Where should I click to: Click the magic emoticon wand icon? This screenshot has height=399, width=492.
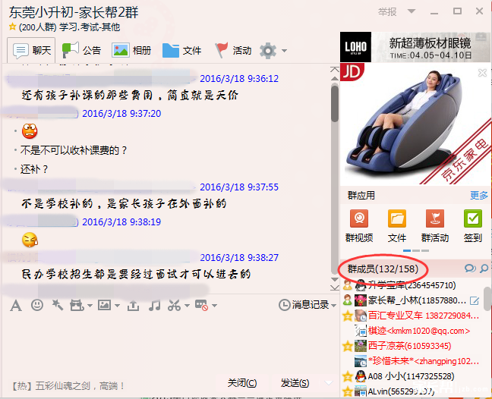click(x=58, y=305)
